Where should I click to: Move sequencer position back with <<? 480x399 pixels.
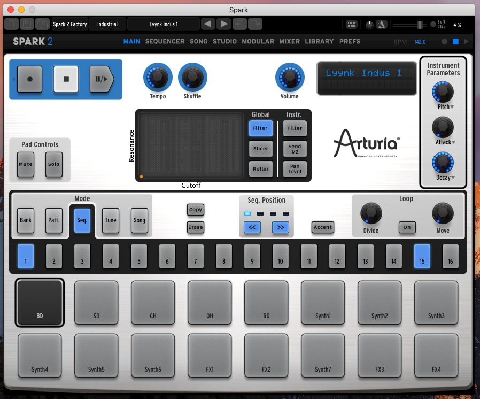click(252, 227)
